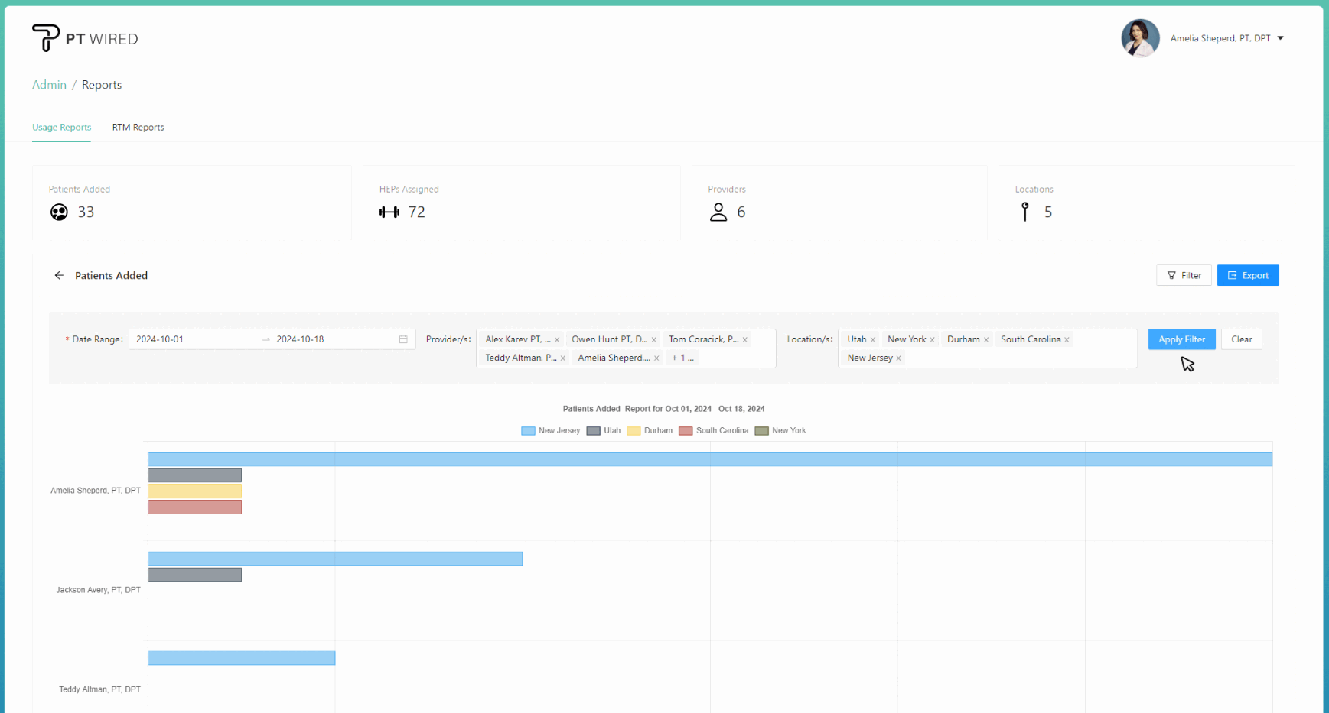
Task: Click the start date input field
Action: pyautogui.click(x=191, y=339)
